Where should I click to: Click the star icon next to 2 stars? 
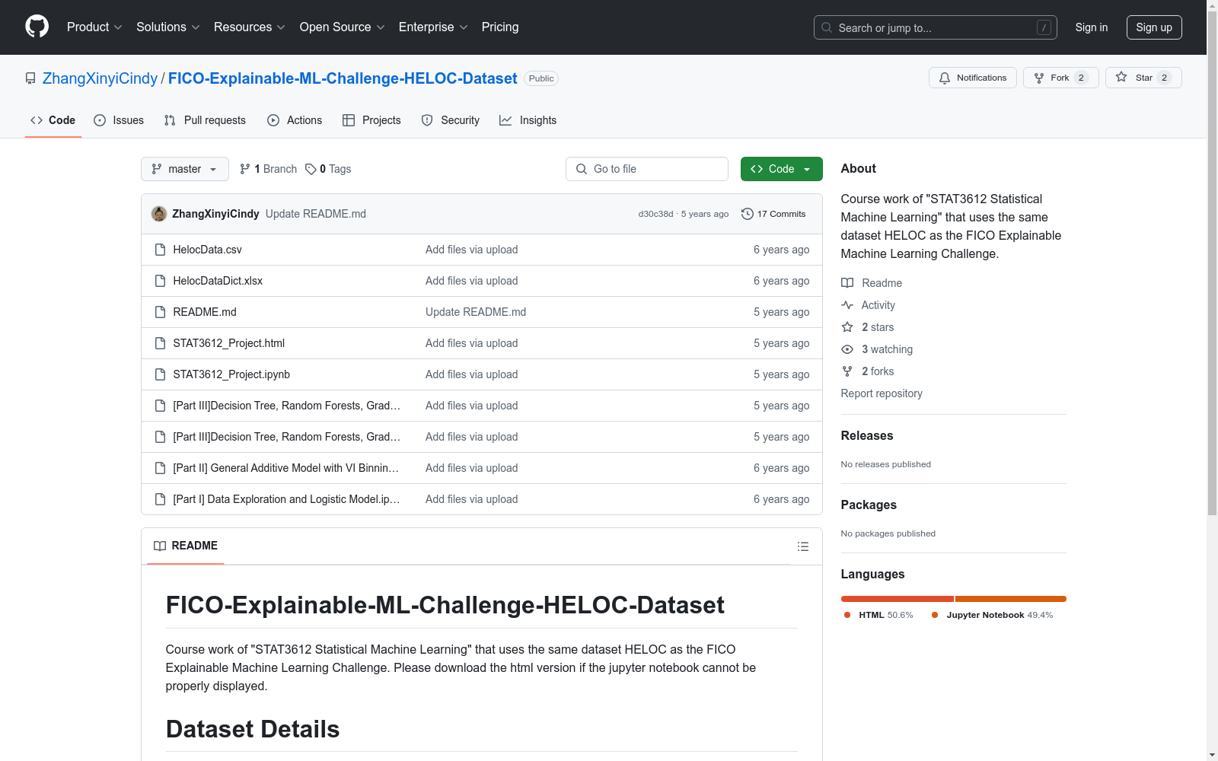click(847, 327)
